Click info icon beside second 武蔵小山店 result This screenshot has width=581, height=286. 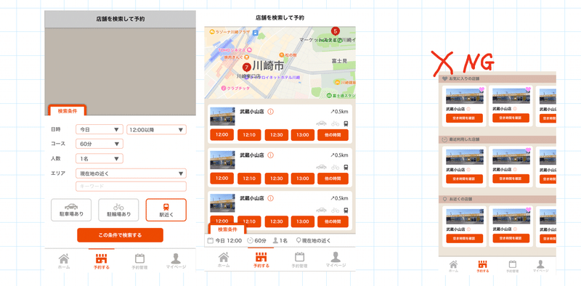coord(270,155)
